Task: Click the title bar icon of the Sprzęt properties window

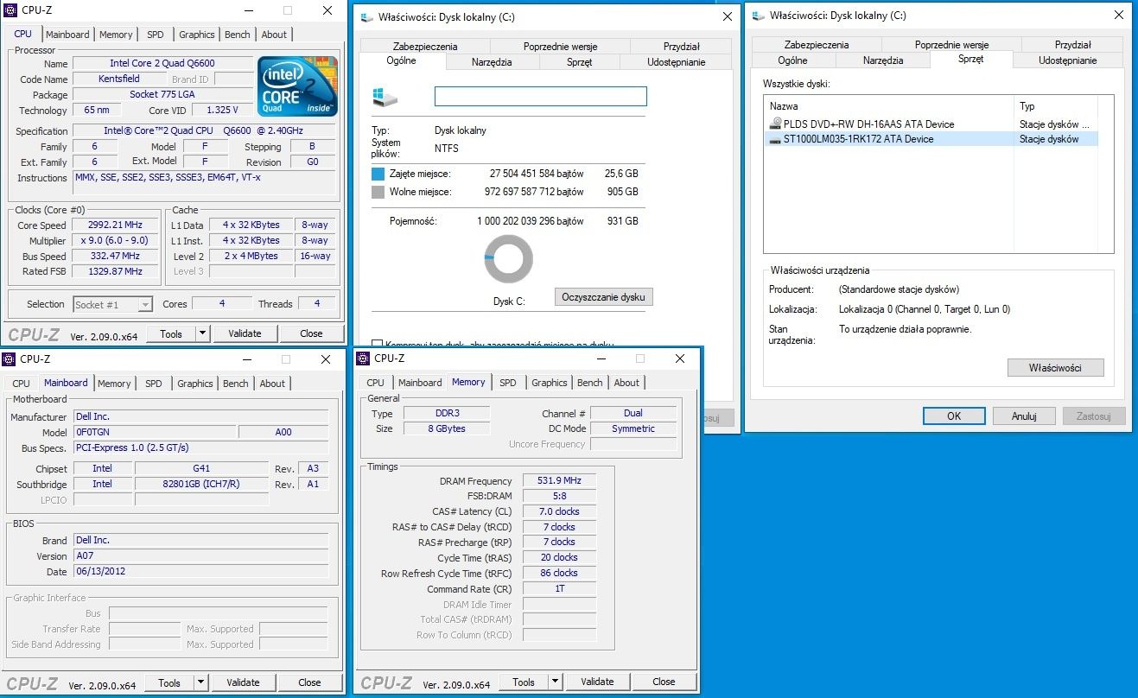Action: pyautogui.click(x=758, y=15)
